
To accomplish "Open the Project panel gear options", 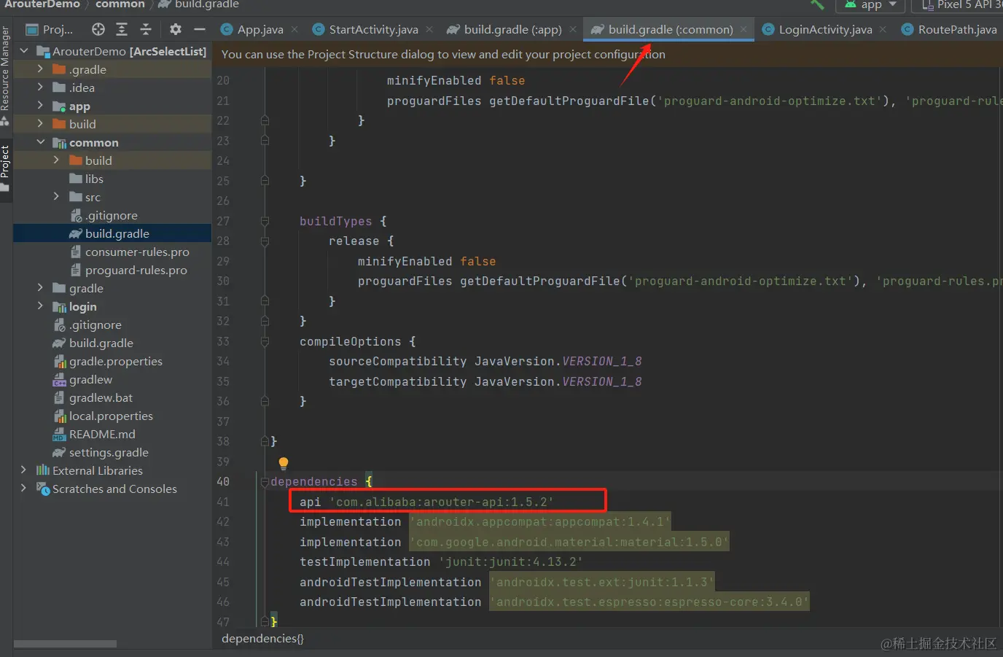I will (x=176, y=29).
